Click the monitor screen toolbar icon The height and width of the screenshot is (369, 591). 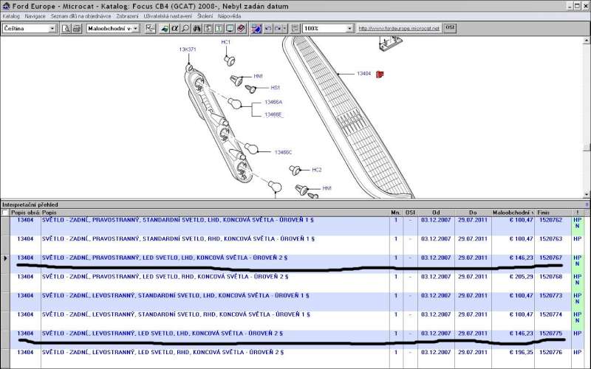[x=230, y=28]
